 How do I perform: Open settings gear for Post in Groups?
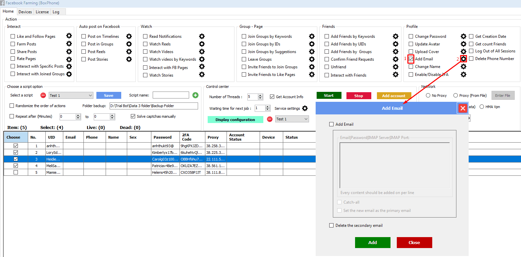point(129,44)
